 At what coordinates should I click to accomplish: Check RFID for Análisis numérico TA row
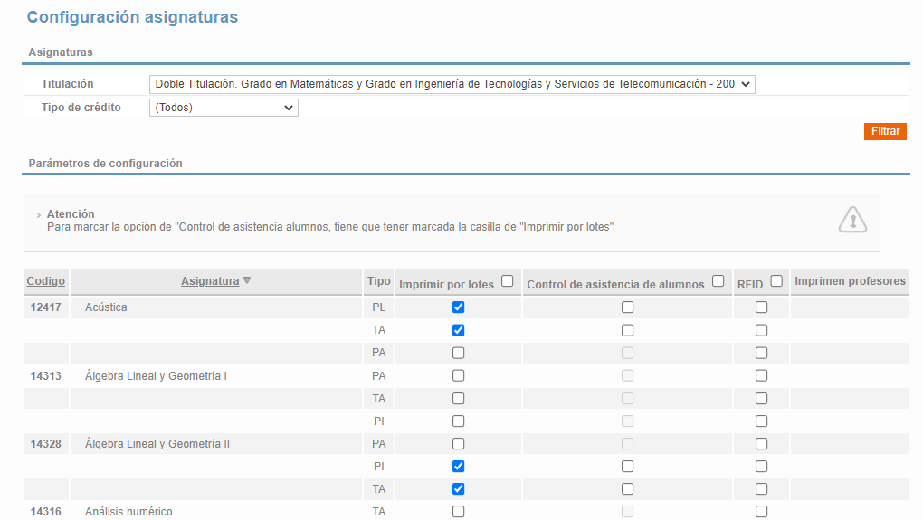pos(762,512)
